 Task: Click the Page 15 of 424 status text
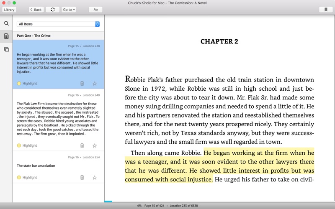(x=154, y=206)
